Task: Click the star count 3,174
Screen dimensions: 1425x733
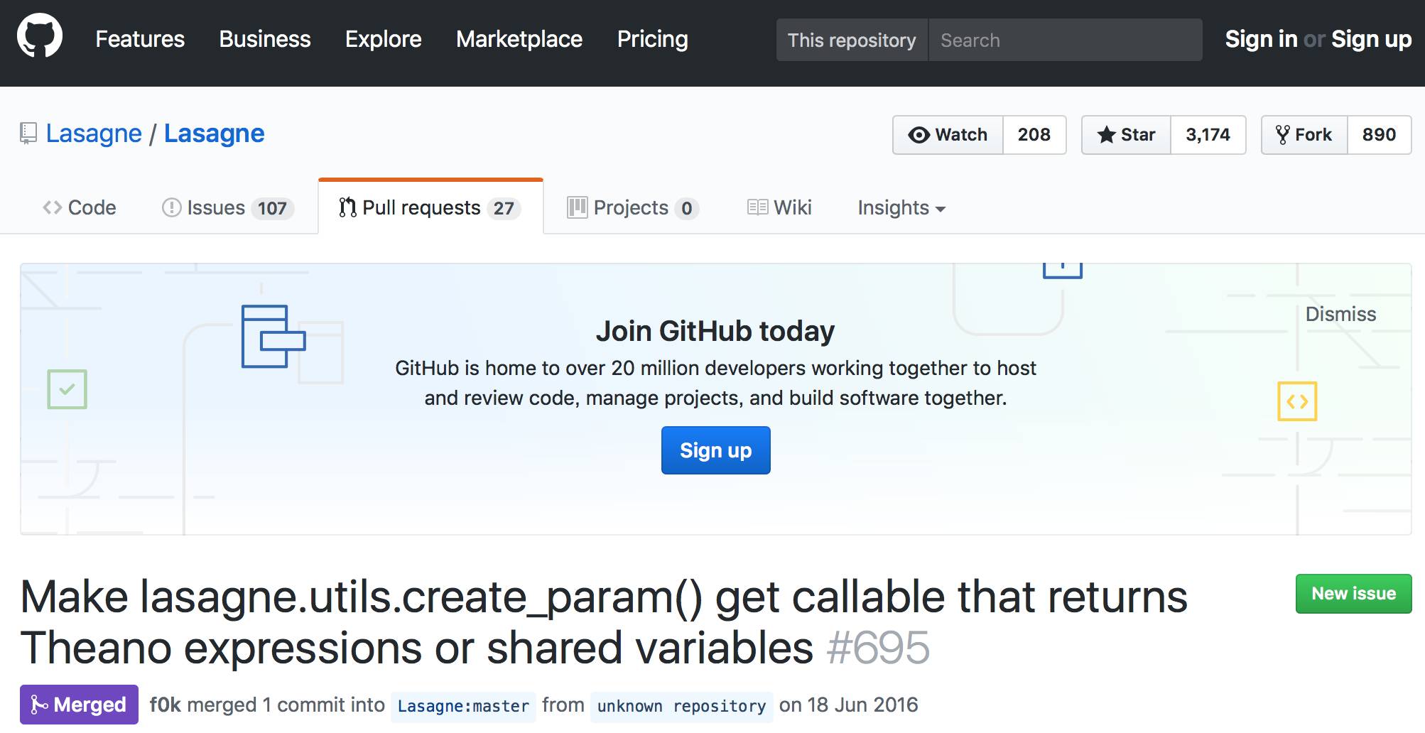Action: (1208, 135)
